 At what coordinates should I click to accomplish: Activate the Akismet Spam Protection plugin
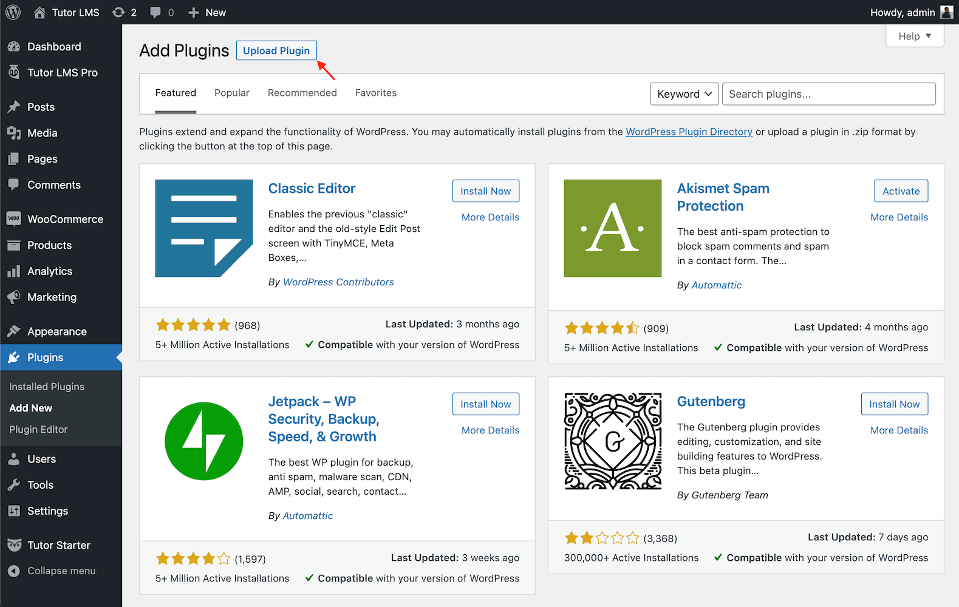(x=901, y=191)
